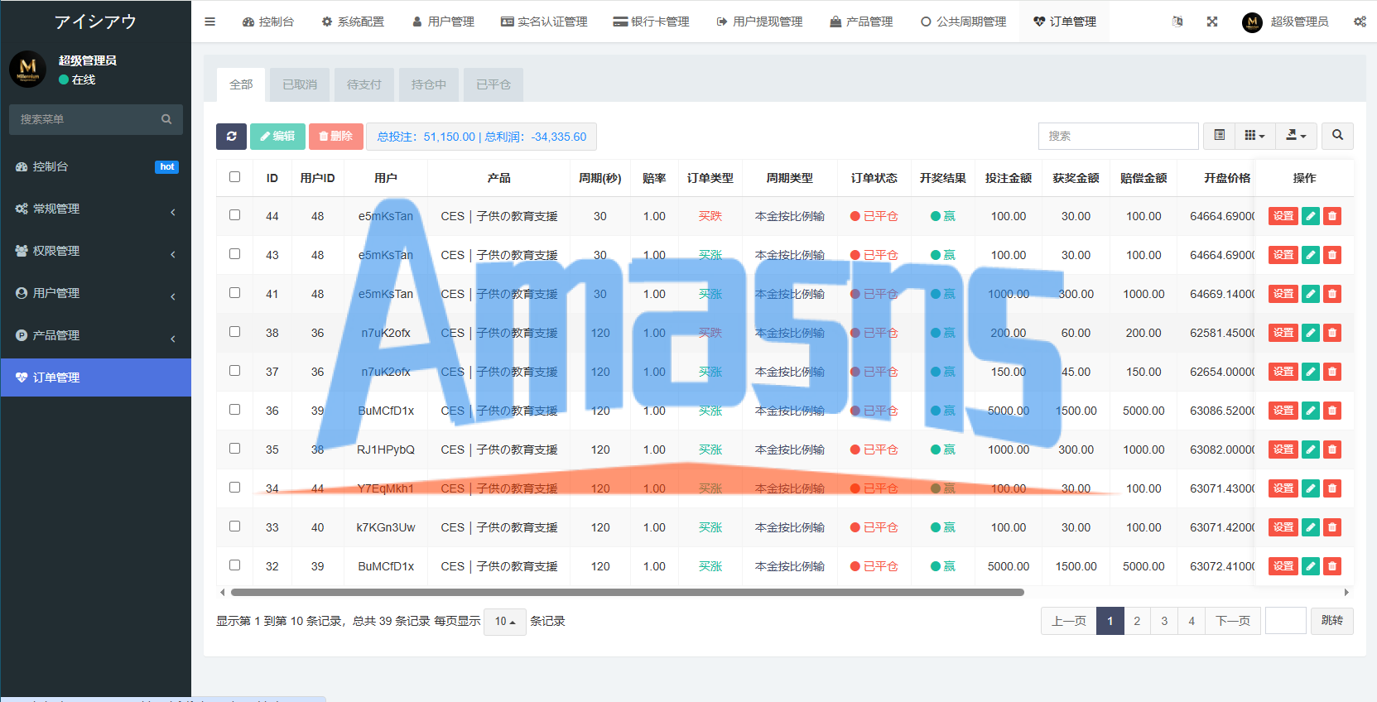The width and height of the screenshot is (1377, 702).
Task: Go to page 2 of the records
Action: coord(1137,621)
